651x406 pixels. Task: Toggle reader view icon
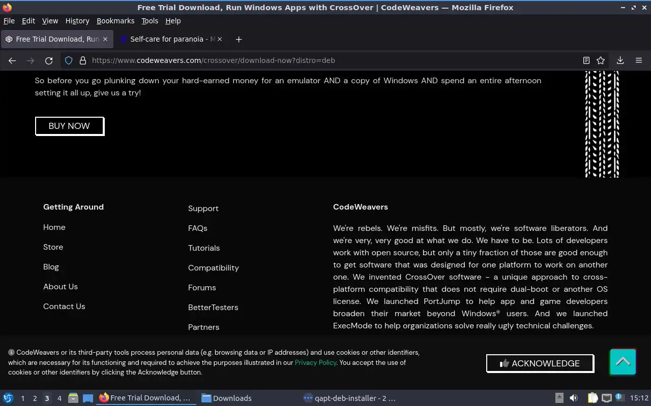[586, 60]
